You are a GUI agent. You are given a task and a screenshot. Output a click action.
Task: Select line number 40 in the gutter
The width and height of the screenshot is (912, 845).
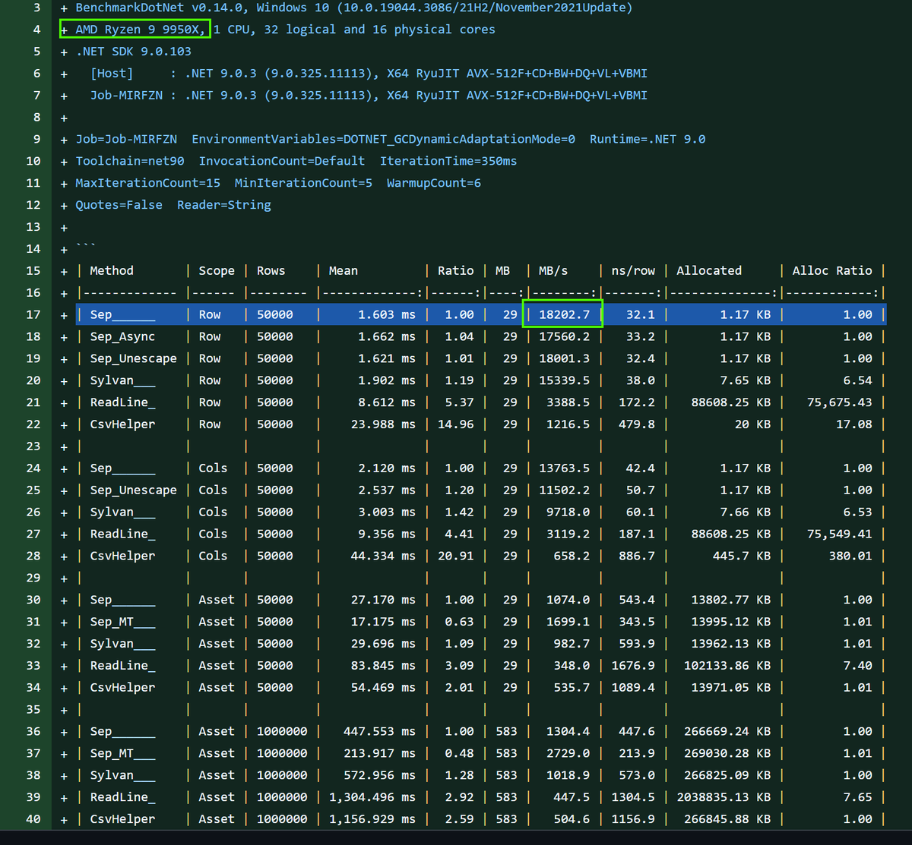33,818
